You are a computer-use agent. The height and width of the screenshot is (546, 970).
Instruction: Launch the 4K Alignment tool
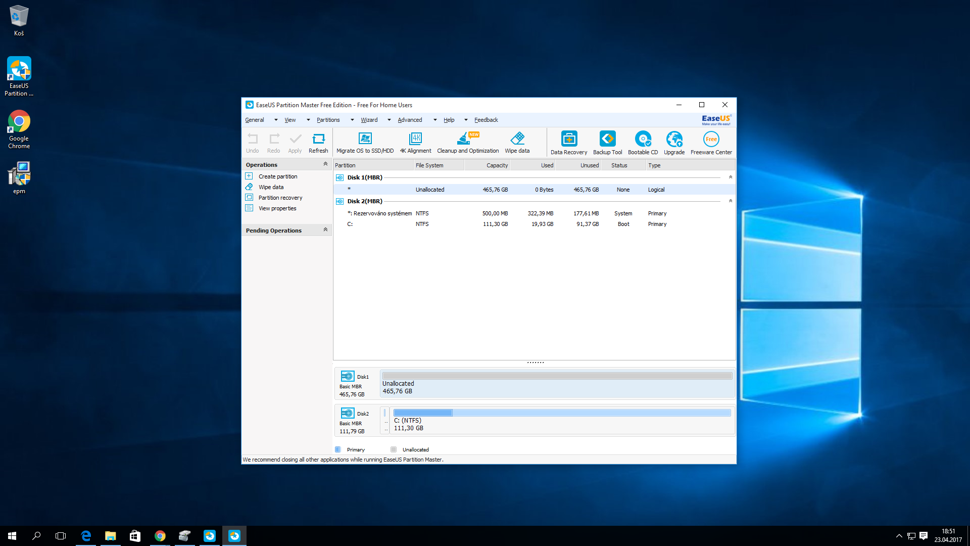tap(415, 143)
